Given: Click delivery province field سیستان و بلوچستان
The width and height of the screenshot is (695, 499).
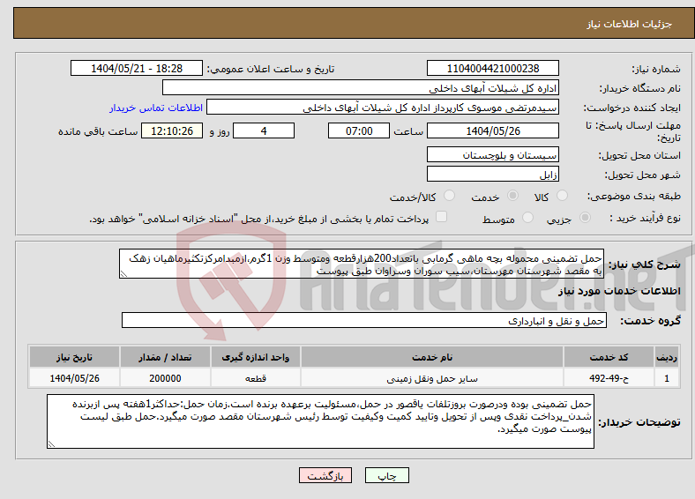Looking at the screenshot, I should (x=492, y=154).
